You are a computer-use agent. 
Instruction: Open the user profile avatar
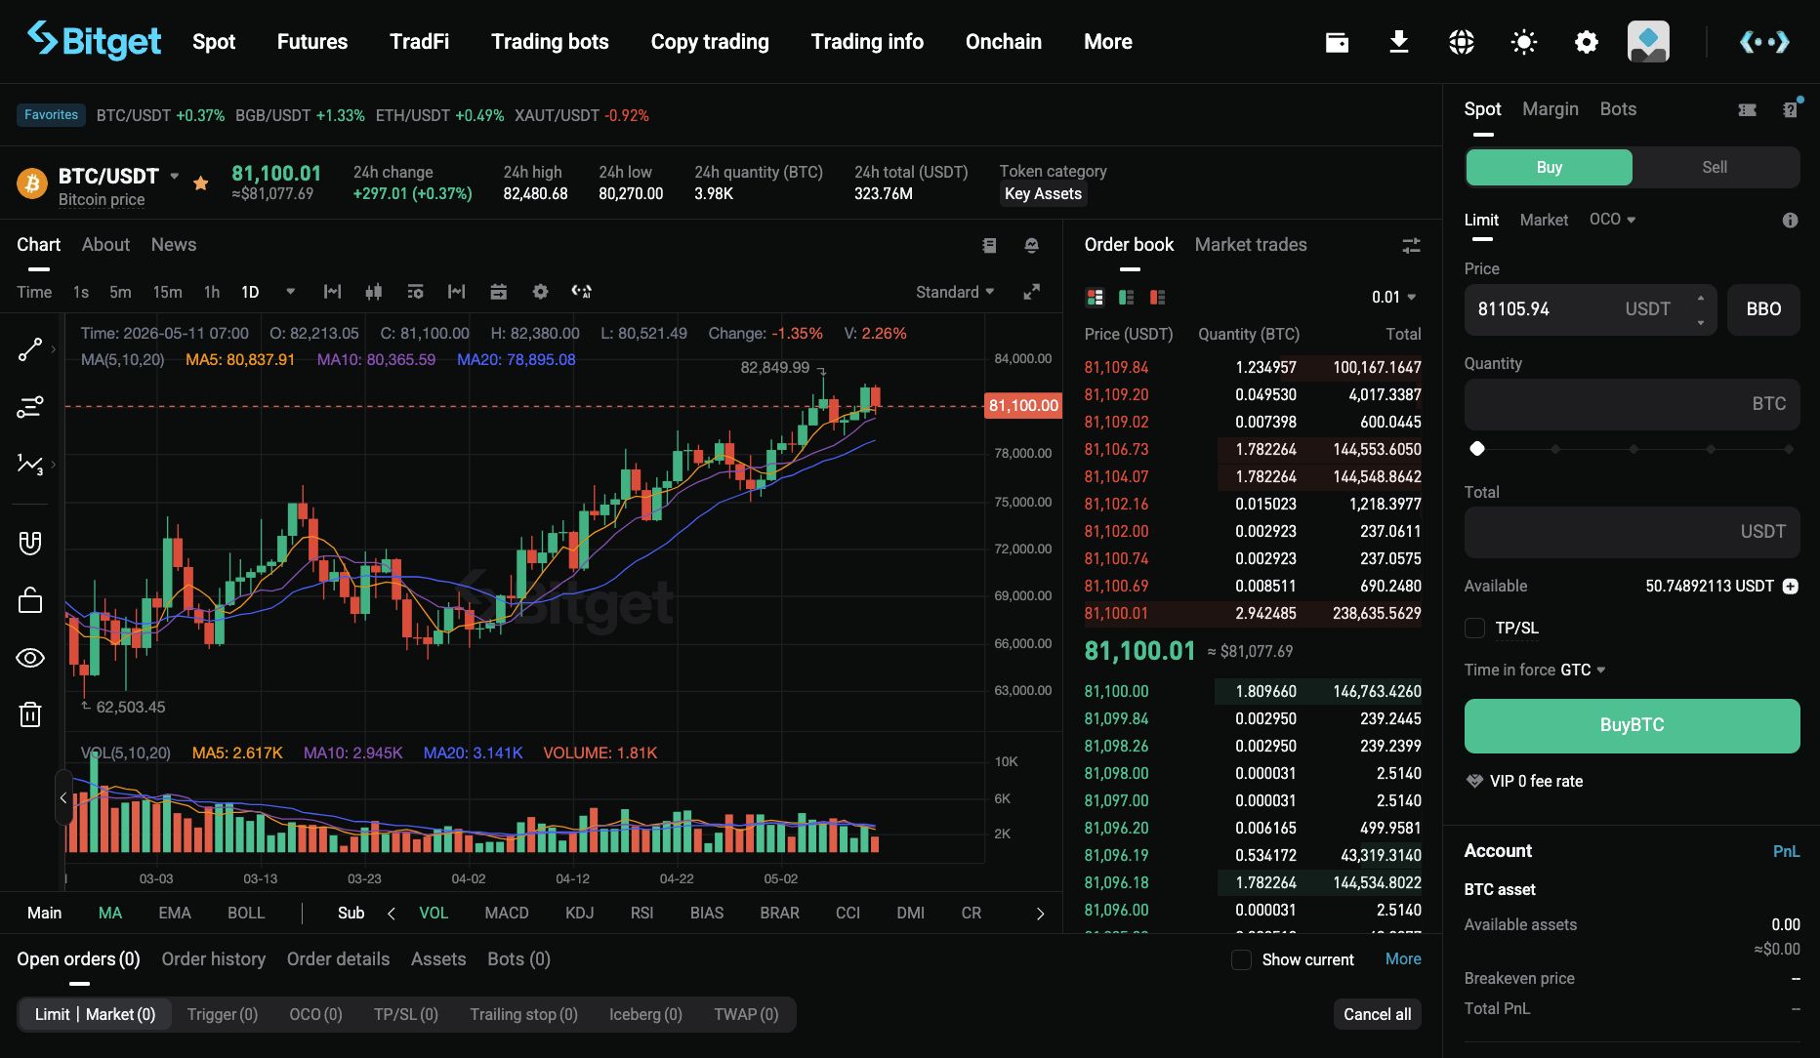coord(1648,42)
